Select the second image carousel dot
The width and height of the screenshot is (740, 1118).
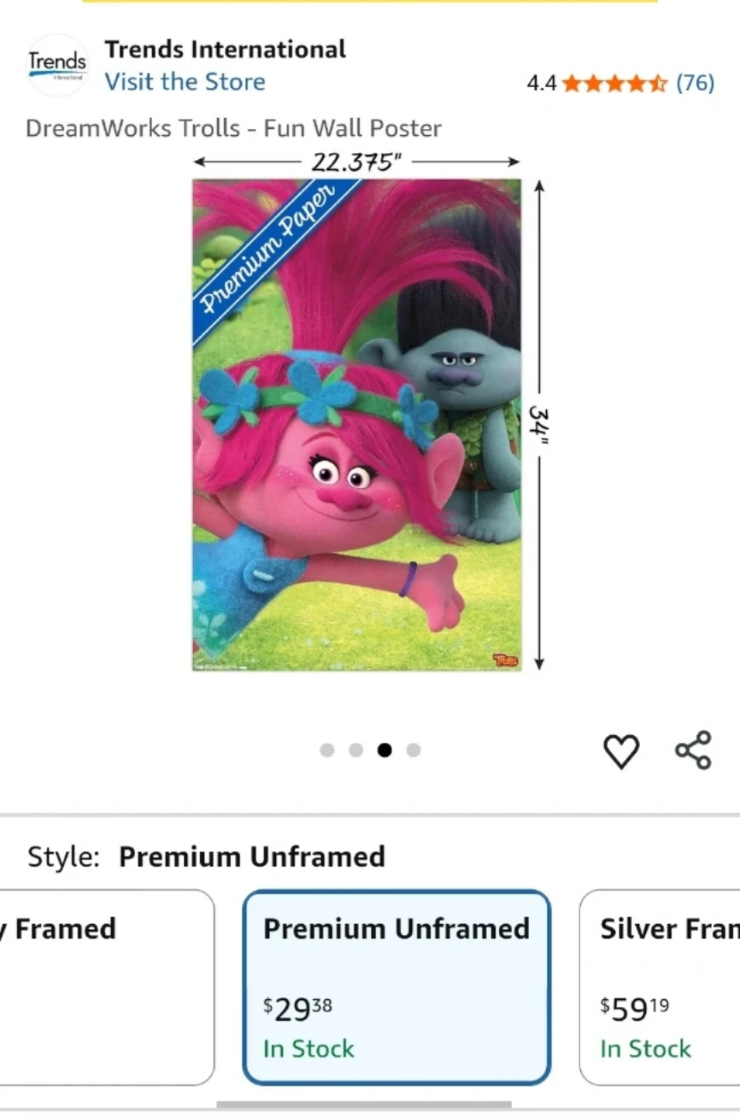pos(356,750)
